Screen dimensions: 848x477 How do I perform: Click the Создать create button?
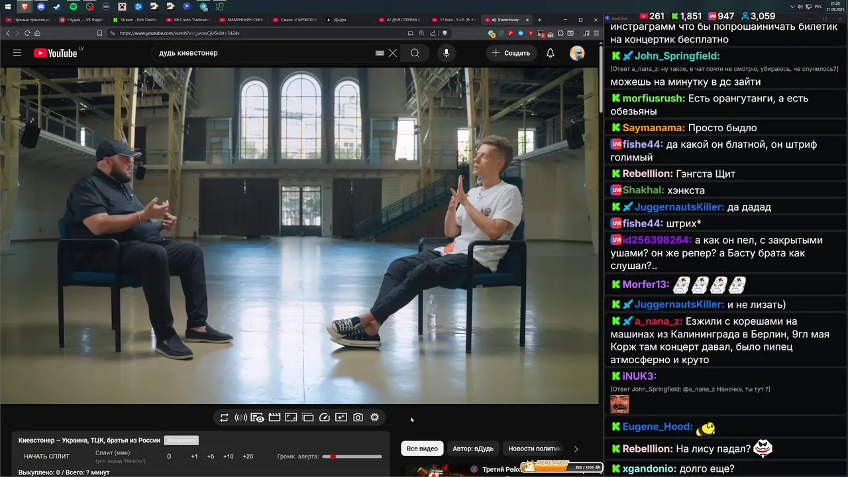click(x=511, y=53)
